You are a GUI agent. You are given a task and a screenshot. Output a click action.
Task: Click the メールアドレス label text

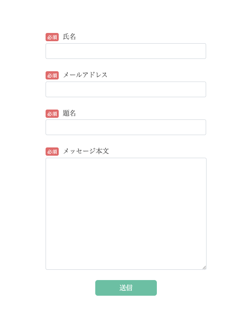pyautogui.click(x=85, y=75)
